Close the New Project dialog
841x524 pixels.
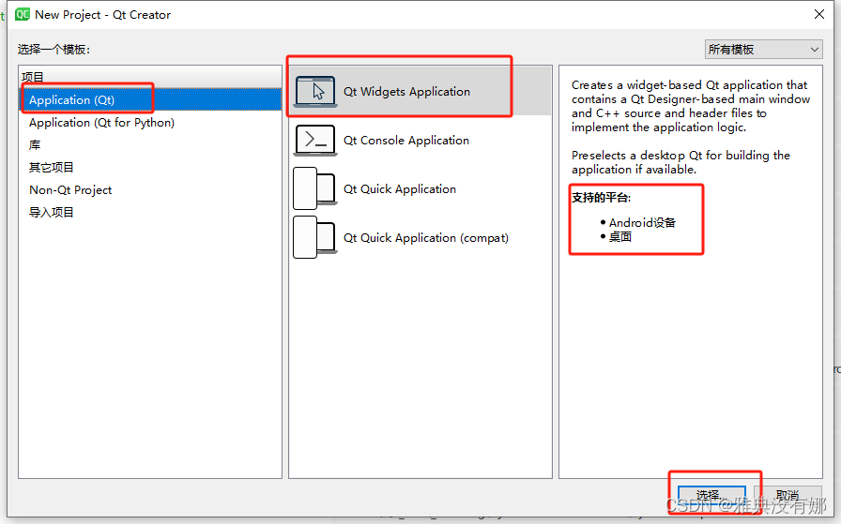point(819,14)
